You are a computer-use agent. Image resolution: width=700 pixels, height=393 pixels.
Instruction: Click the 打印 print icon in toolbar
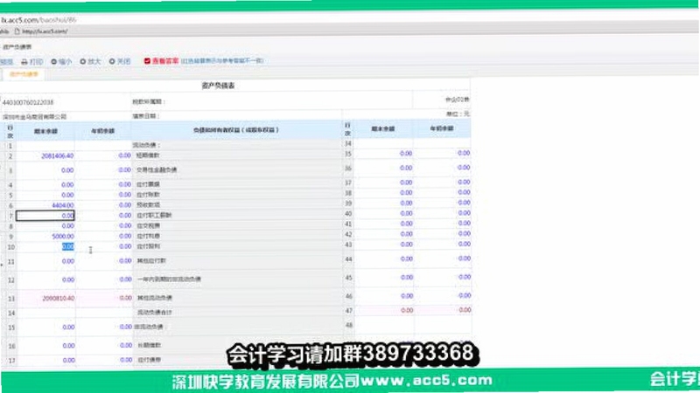pos(24,62)
